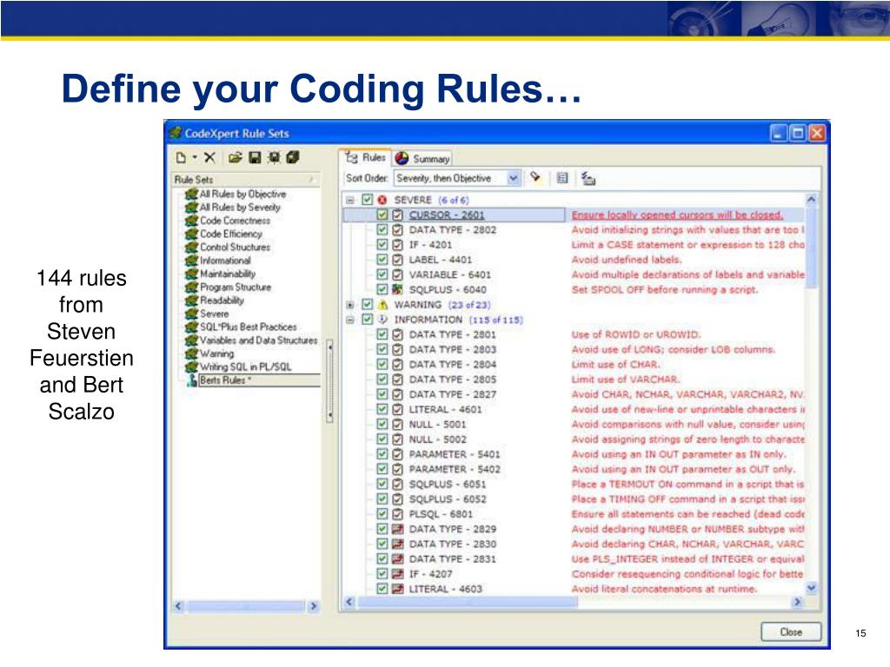Toggle checkbox for SQLPLUS - 6052
Image resolution: width=890 pixels, height=667 pixels.
coord(382,499)
